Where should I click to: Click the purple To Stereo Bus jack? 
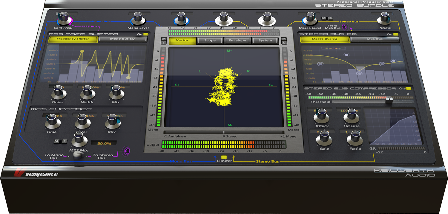tap(127, 151)
